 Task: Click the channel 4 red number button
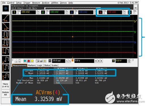coord(101,12)
